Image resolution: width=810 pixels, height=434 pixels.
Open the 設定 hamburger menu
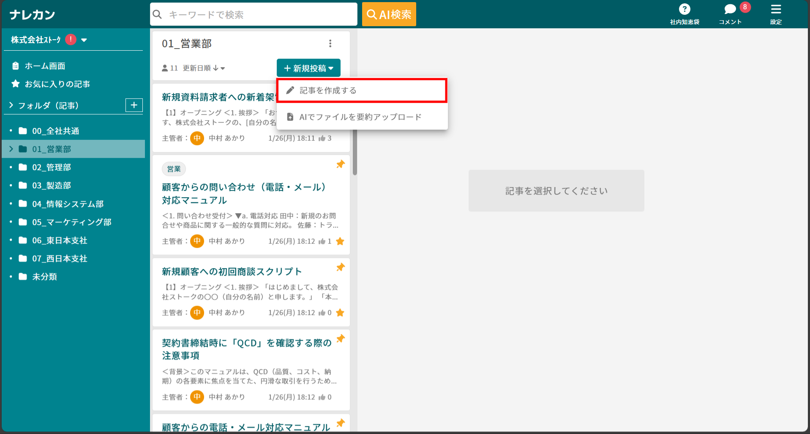[775, 9]
